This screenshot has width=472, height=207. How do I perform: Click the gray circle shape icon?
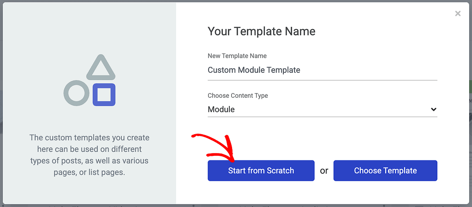(x=76, y=93)
